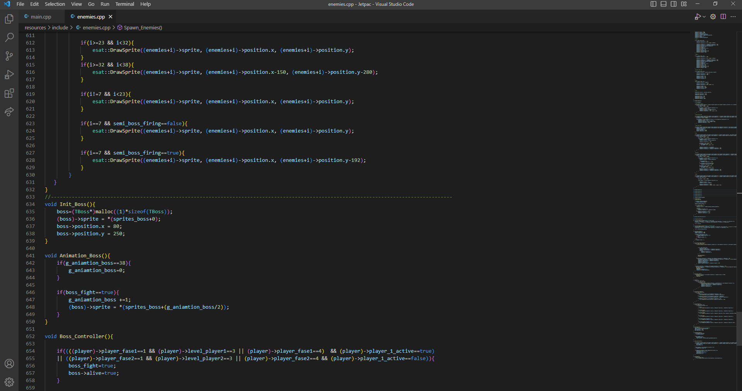Close the enemies.cpp tab
This screenshot has height=391, width=742.
click(x=111, y=17)
